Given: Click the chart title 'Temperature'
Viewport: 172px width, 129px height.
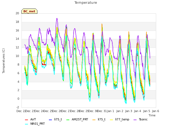Looking at the screenshot, I should tap(86, 3).
